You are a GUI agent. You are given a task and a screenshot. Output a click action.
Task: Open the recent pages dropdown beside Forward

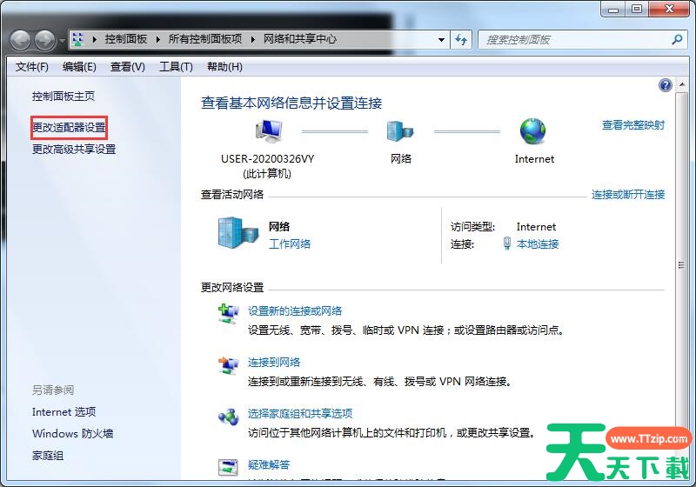point(62,40)
